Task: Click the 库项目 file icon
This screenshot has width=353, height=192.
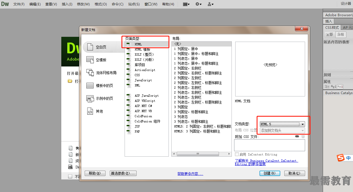Action: tap(129, 65)
